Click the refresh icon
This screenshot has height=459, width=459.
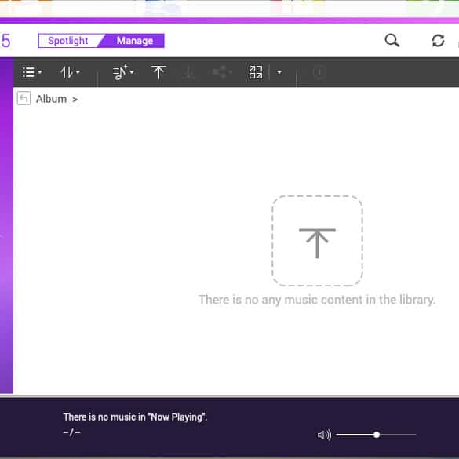click(438, 40)
